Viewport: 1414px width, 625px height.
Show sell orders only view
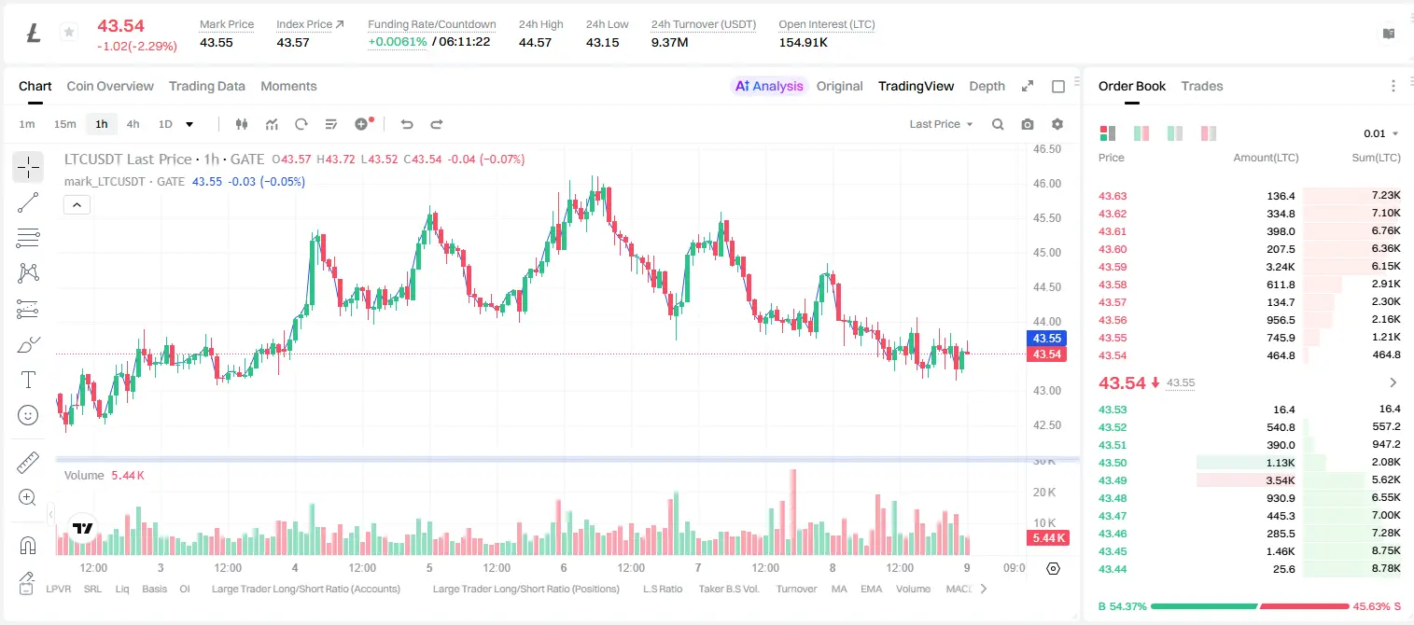point(1209,133)
